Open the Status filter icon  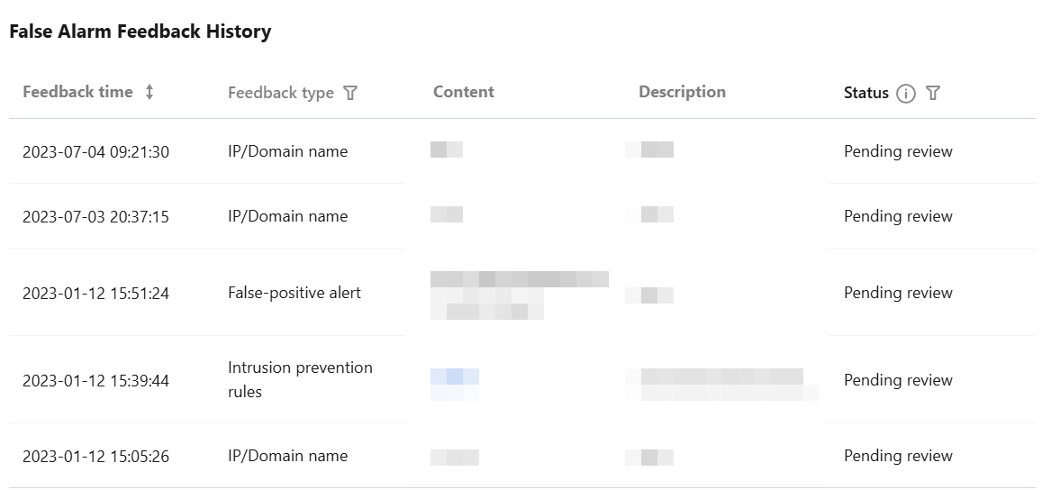[933, 93]
